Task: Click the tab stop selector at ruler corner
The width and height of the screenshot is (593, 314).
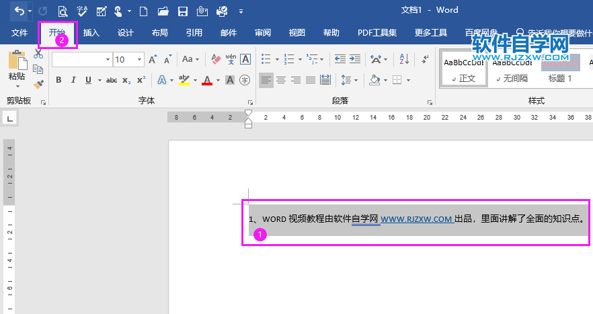Action: 10,118
